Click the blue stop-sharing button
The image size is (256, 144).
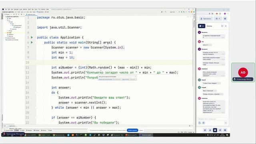click(132, 130)
